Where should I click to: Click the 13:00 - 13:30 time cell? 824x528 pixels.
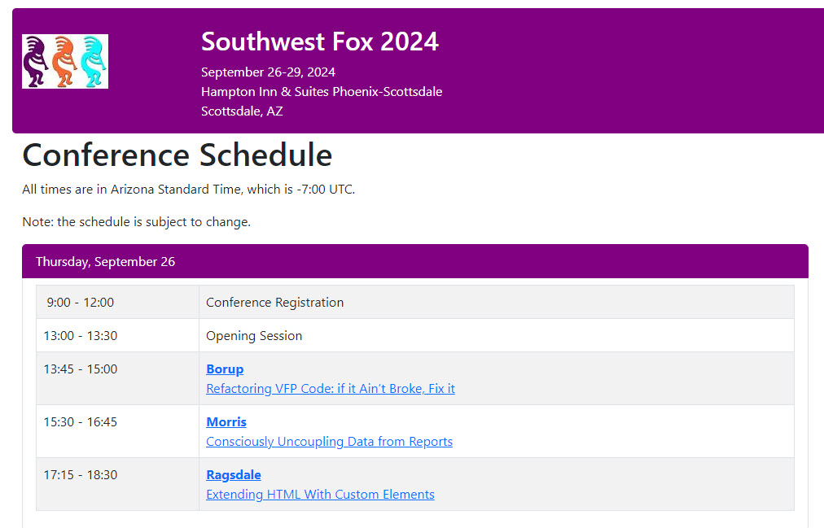pos(118,335)
